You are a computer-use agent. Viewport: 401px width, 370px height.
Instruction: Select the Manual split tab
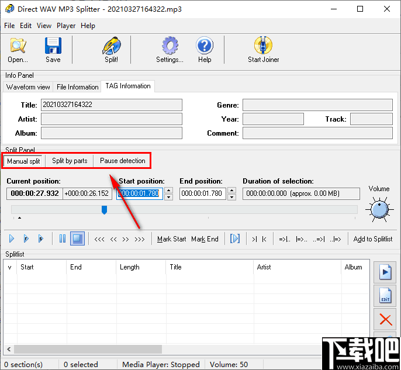[x=23, y=161]
